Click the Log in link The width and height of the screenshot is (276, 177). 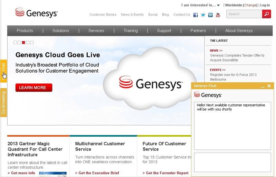coord(265,5)
